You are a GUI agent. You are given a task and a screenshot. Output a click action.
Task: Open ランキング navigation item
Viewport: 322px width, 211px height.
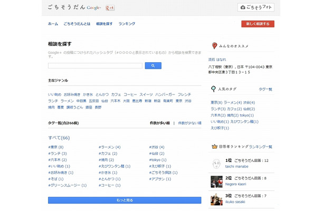(x=127, y=24)
